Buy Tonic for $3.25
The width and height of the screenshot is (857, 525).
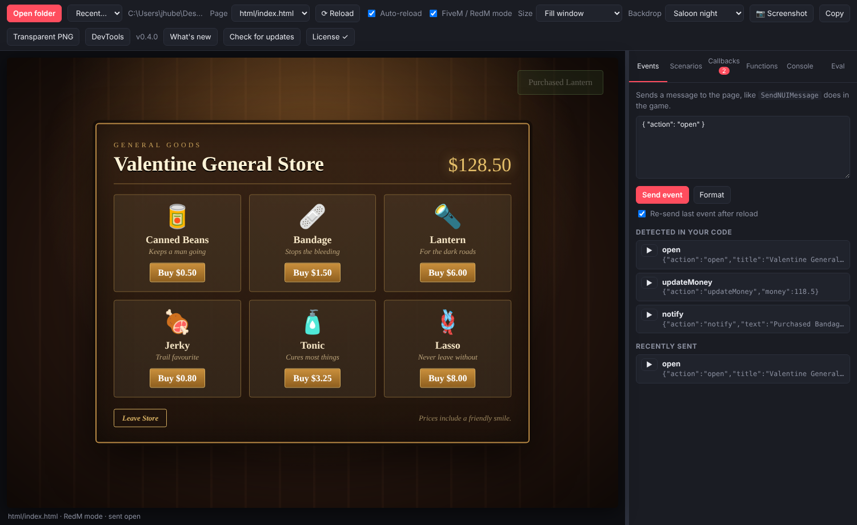[x=313, y=378]
